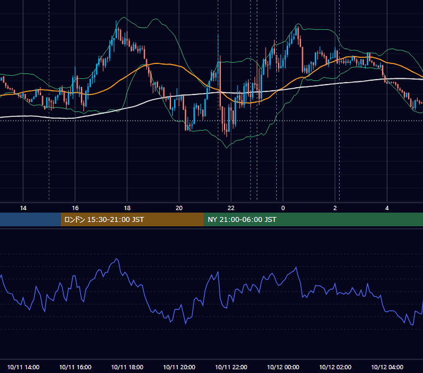The height and width of the screenshot is (373, 423).
Task: Click the ロンドン 15:30-21:00 JST session bar
Action: coord(132,219)
